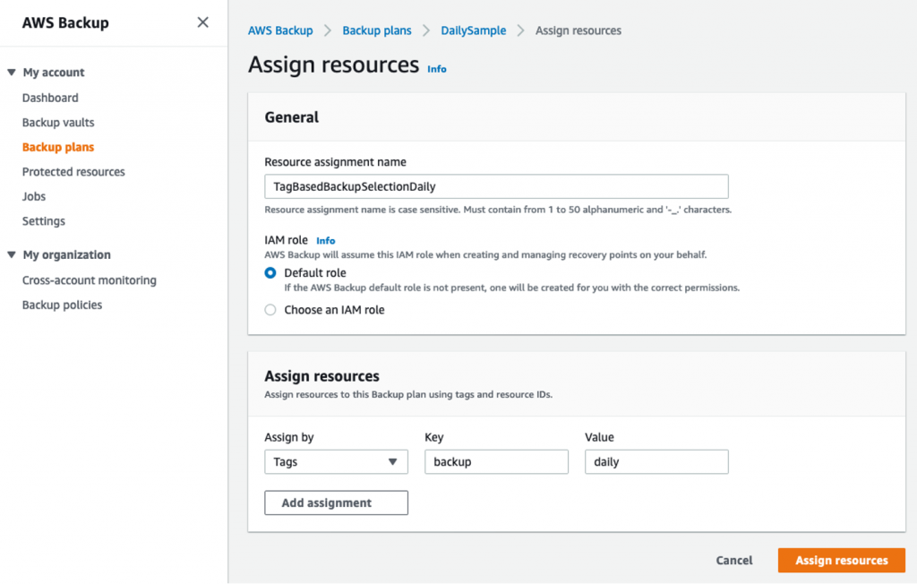Collapse the My account section

click(12, 73)
